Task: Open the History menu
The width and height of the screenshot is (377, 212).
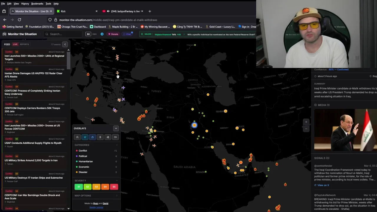Action: coord(25,4)
